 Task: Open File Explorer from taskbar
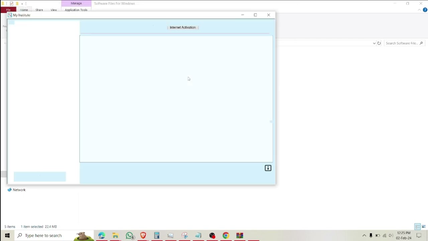(x=115, y=235)
